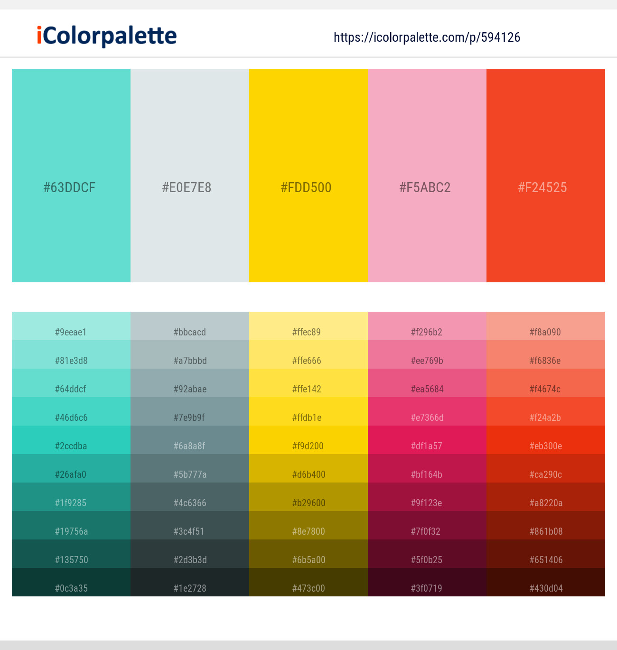Click the #5b777a slate gray shade

(190, 468)
